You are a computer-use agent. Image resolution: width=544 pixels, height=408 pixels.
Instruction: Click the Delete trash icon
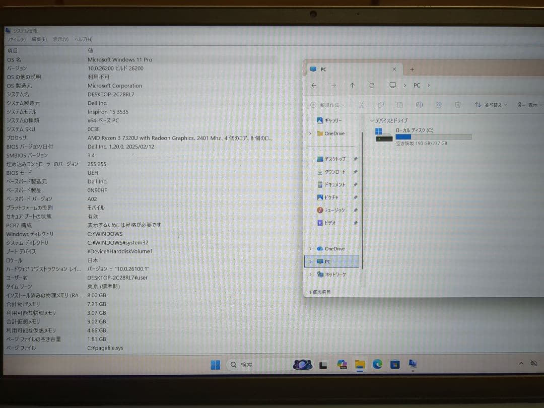[x=457, y=105]
